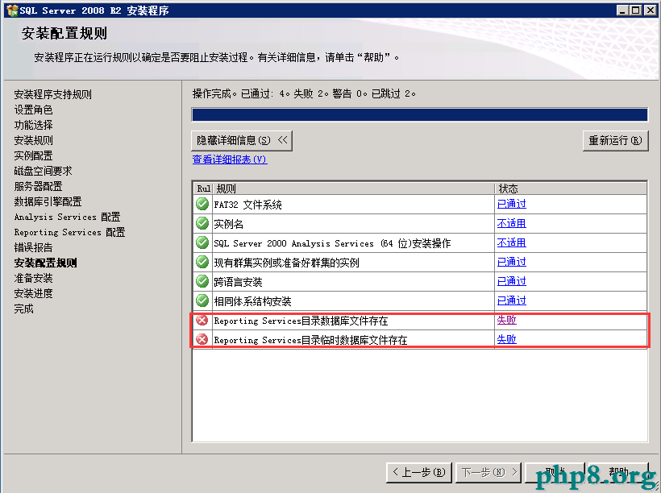The image size is (661, 493).
Task: Select the Reporting Services 配置 step
Action: [x=69, y=232]
